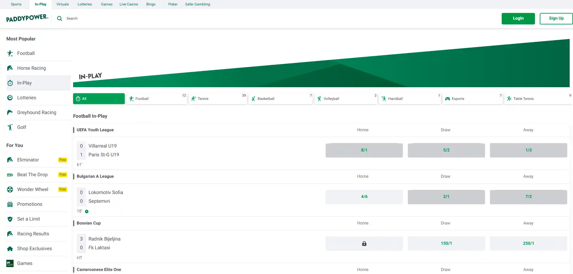Click the Set a Limit shield icon
This screenshot has height=274, width=573.
coord(10,219)
